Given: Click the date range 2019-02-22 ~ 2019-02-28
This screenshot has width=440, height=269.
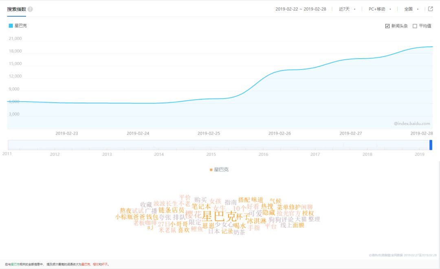Looking at the screenshot, I should [301, 9].
